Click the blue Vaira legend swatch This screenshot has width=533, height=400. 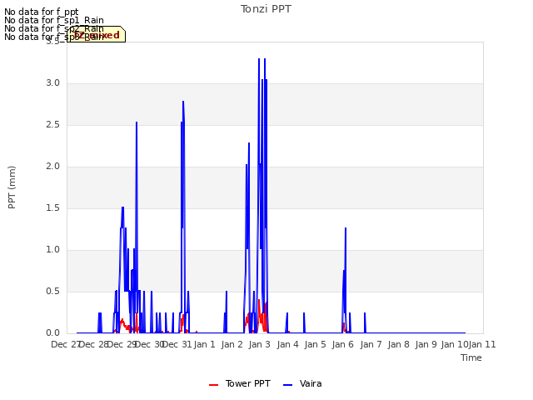pyautogui.click(x=287, y=385)
